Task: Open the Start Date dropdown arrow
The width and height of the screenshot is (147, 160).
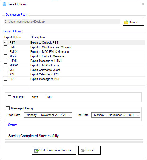Action: [70, 115]
